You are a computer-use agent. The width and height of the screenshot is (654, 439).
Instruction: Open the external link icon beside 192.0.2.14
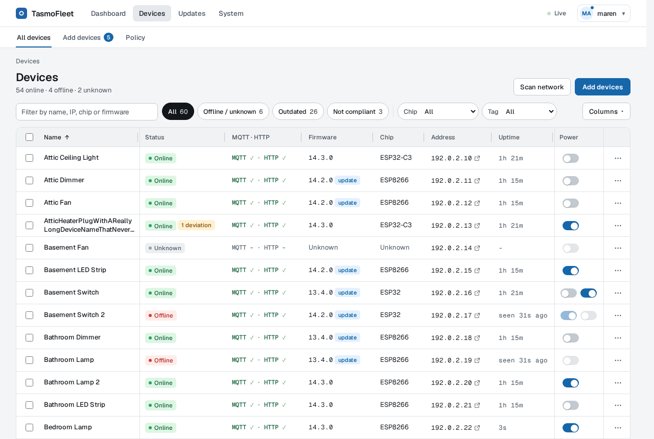point(477,248)
